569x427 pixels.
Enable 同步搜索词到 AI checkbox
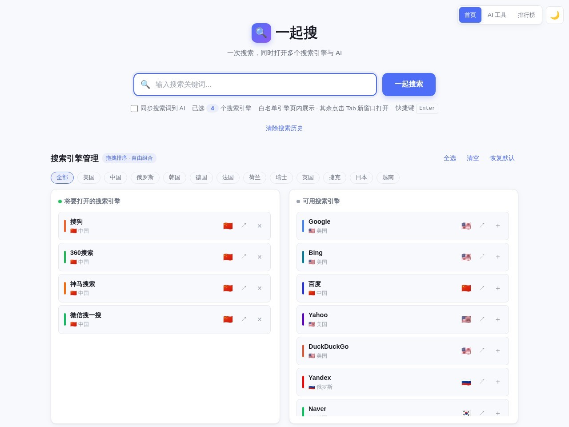pyautogui.click(x=134, y=109)
